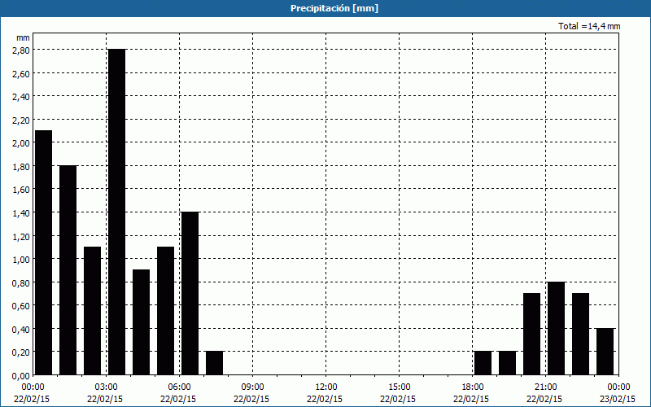Click the "0,60" y-axis label
This screenshot has width=651, height=407.
click(x=22, y=306)
